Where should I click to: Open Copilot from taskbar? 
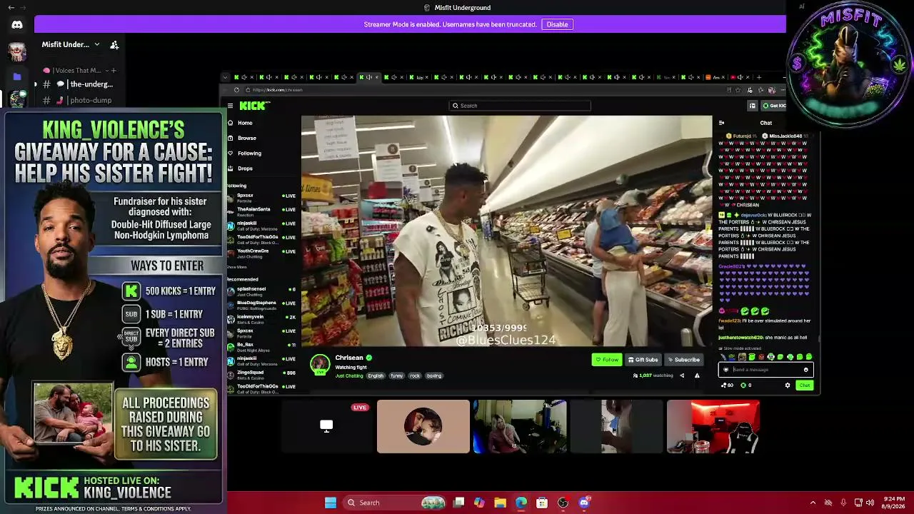coord(479,503)
